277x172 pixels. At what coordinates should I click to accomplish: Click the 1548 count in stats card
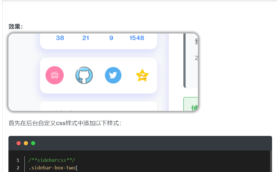tap(137, 38)
